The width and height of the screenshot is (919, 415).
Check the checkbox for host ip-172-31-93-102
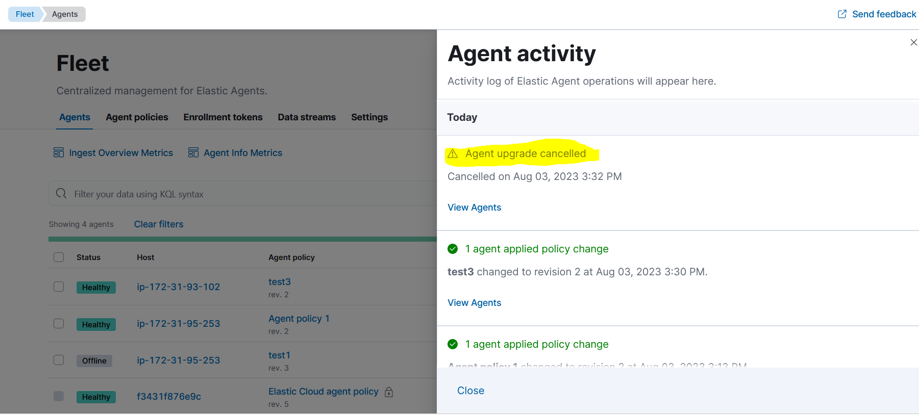click(59, 287)
